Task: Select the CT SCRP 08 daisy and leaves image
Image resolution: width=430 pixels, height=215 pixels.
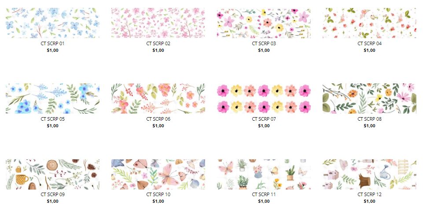Action: [x=369, y=98]
